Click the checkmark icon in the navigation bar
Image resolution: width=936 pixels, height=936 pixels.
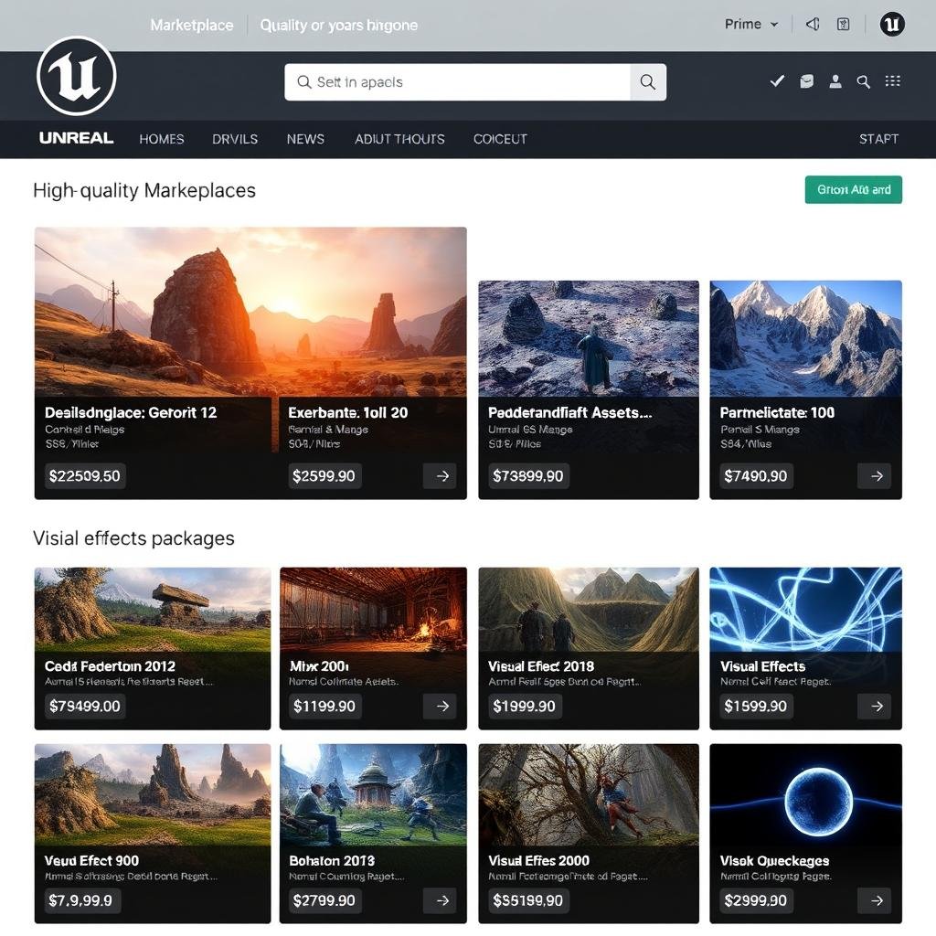point(777,81)
